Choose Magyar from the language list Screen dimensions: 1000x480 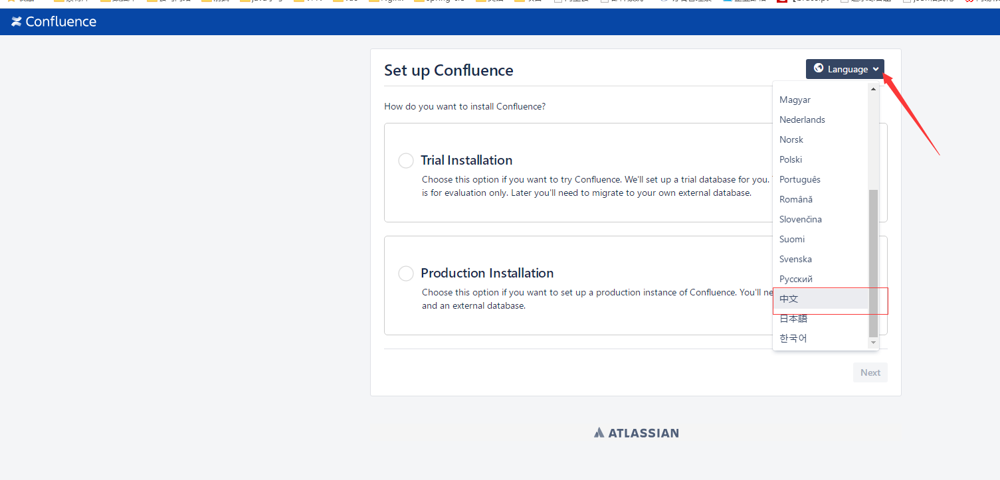(x=821, y=100)
